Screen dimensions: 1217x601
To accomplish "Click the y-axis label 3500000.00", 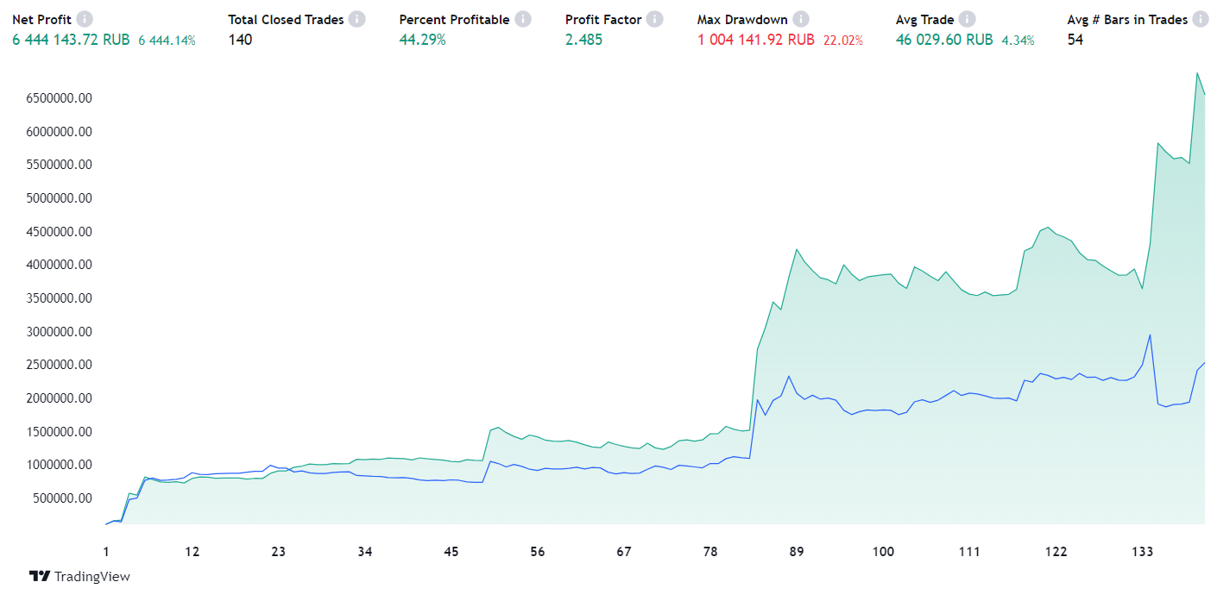I will (59, 298).
